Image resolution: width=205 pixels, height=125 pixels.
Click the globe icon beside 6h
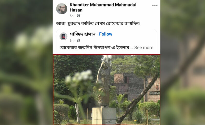coord(78,41)
